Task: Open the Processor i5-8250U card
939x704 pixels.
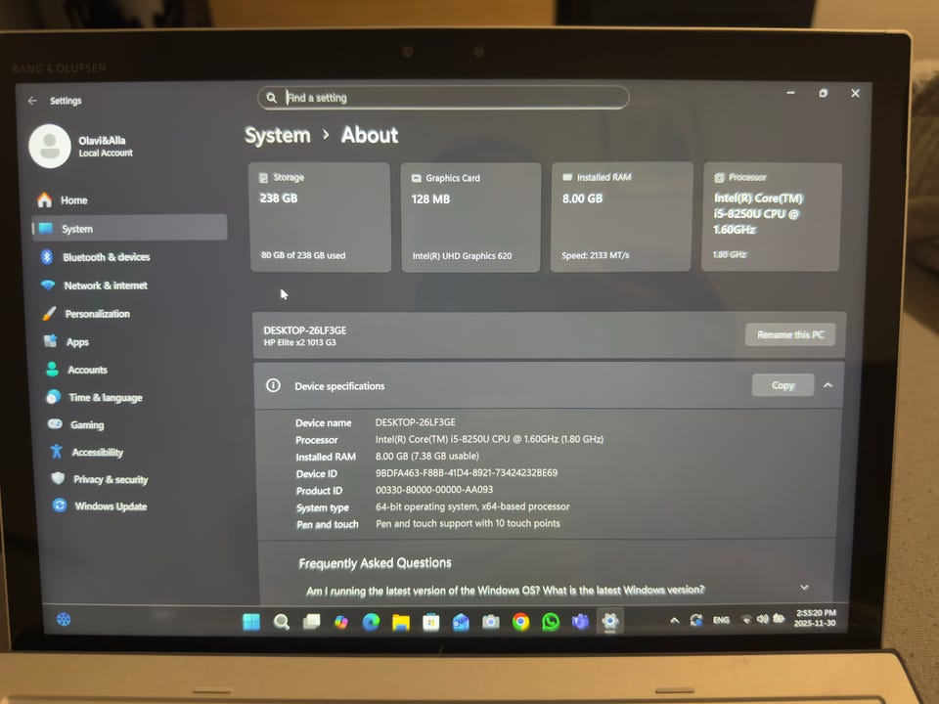Action: tap(772, 217)
